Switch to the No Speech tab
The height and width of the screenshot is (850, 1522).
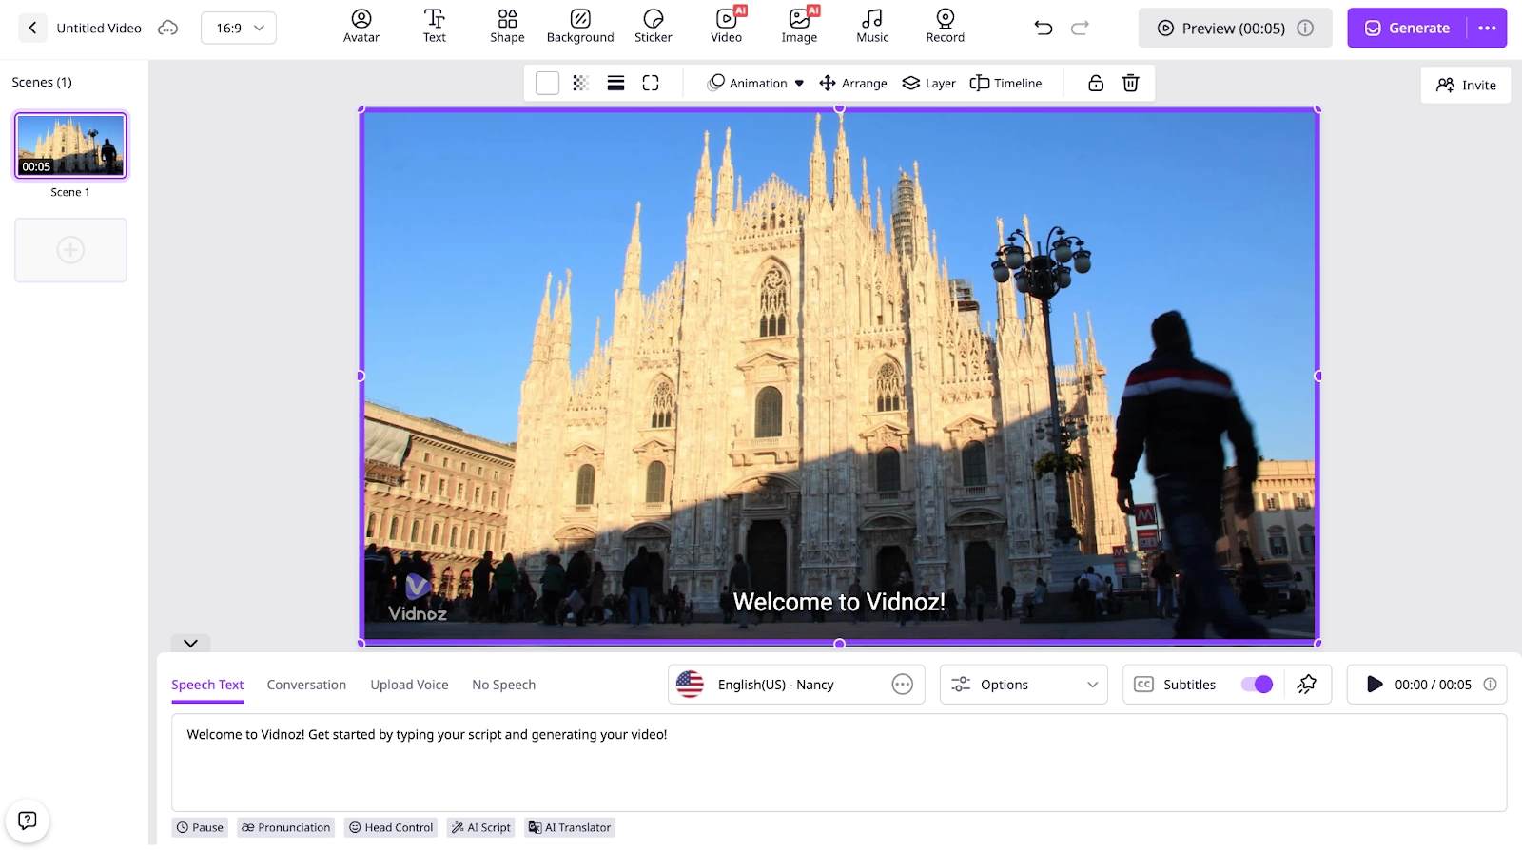click(x=503, y=685)
